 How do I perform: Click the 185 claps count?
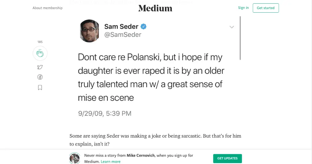tap(40, 42)
